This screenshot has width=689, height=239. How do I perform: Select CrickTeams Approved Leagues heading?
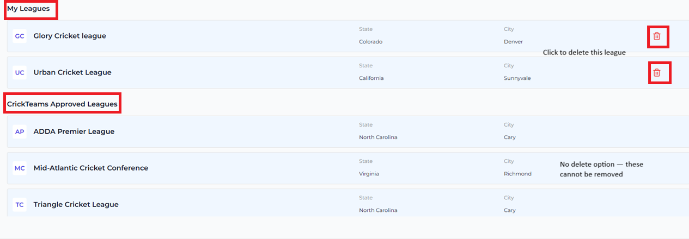[x=62, y=104]
